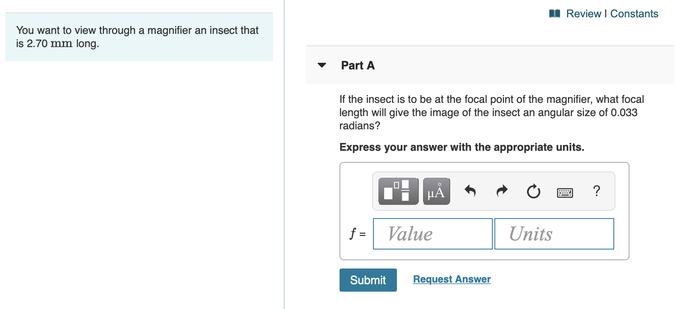The image size is (684, 309).
Task: Click the μÅ units entry icon
Action: click(436, 191)
